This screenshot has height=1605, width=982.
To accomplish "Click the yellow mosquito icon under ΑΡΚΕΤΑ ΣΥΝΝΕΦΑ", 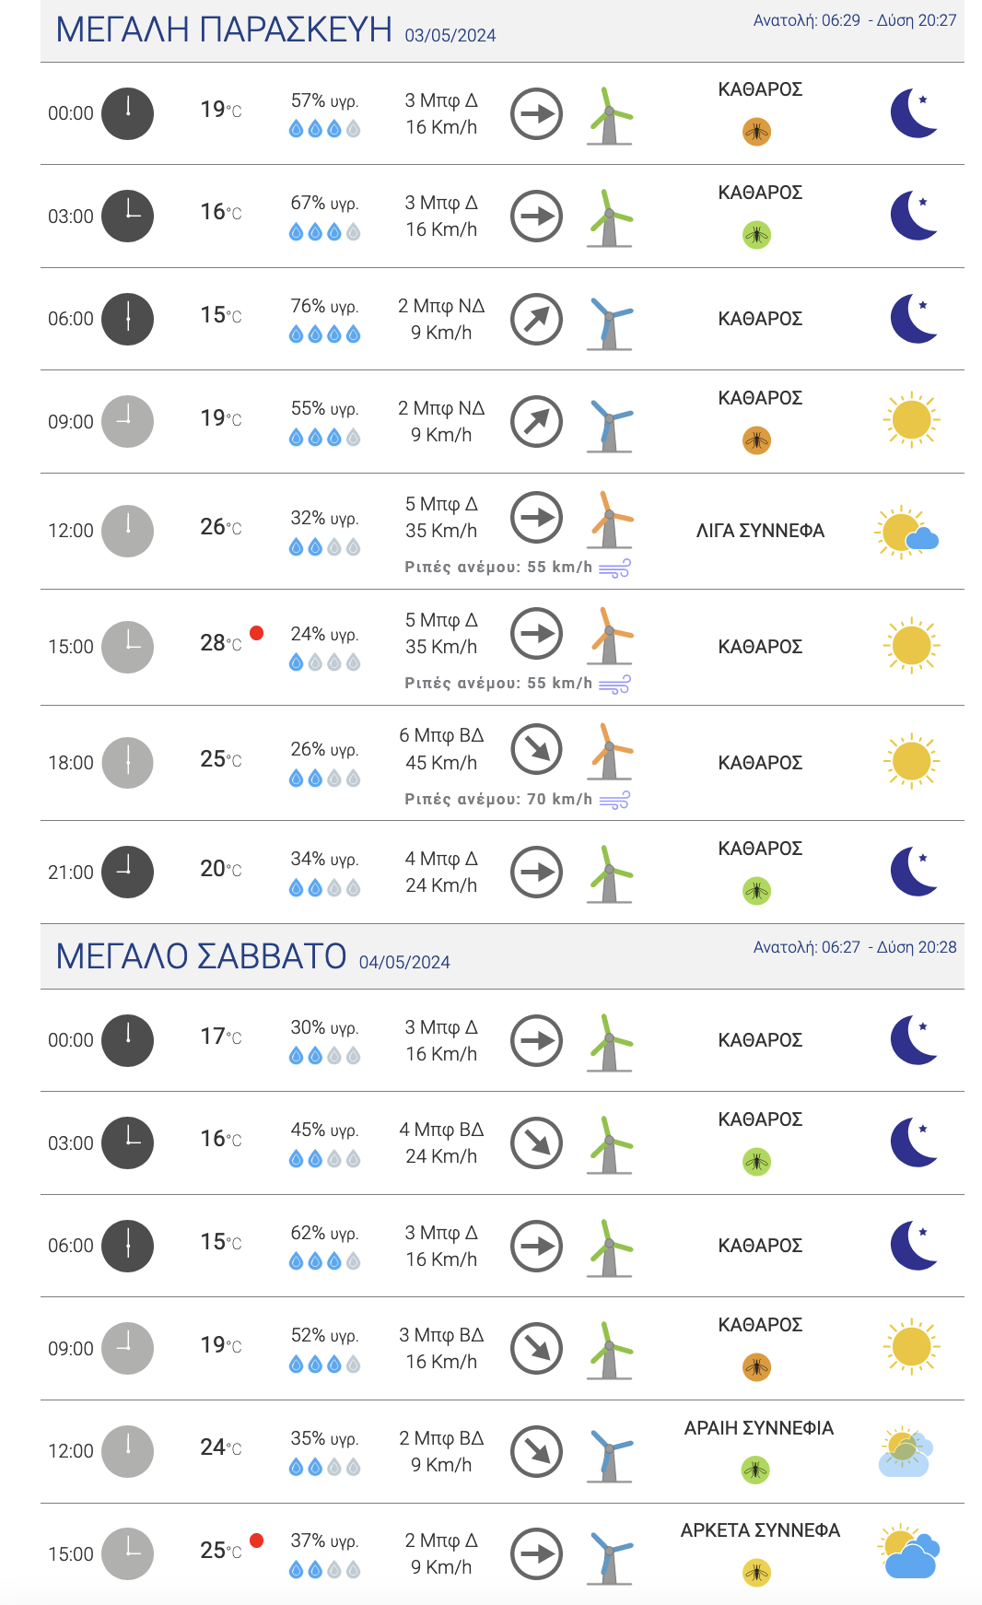I will pos(756,1573).
